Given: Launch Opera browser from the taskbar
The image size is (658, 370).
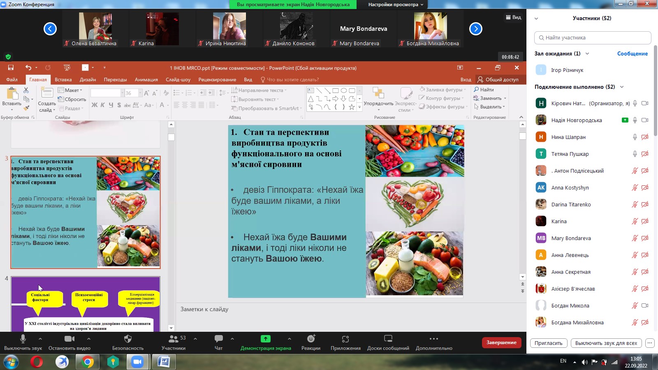Looking at the screenshot, I should 37,362.
